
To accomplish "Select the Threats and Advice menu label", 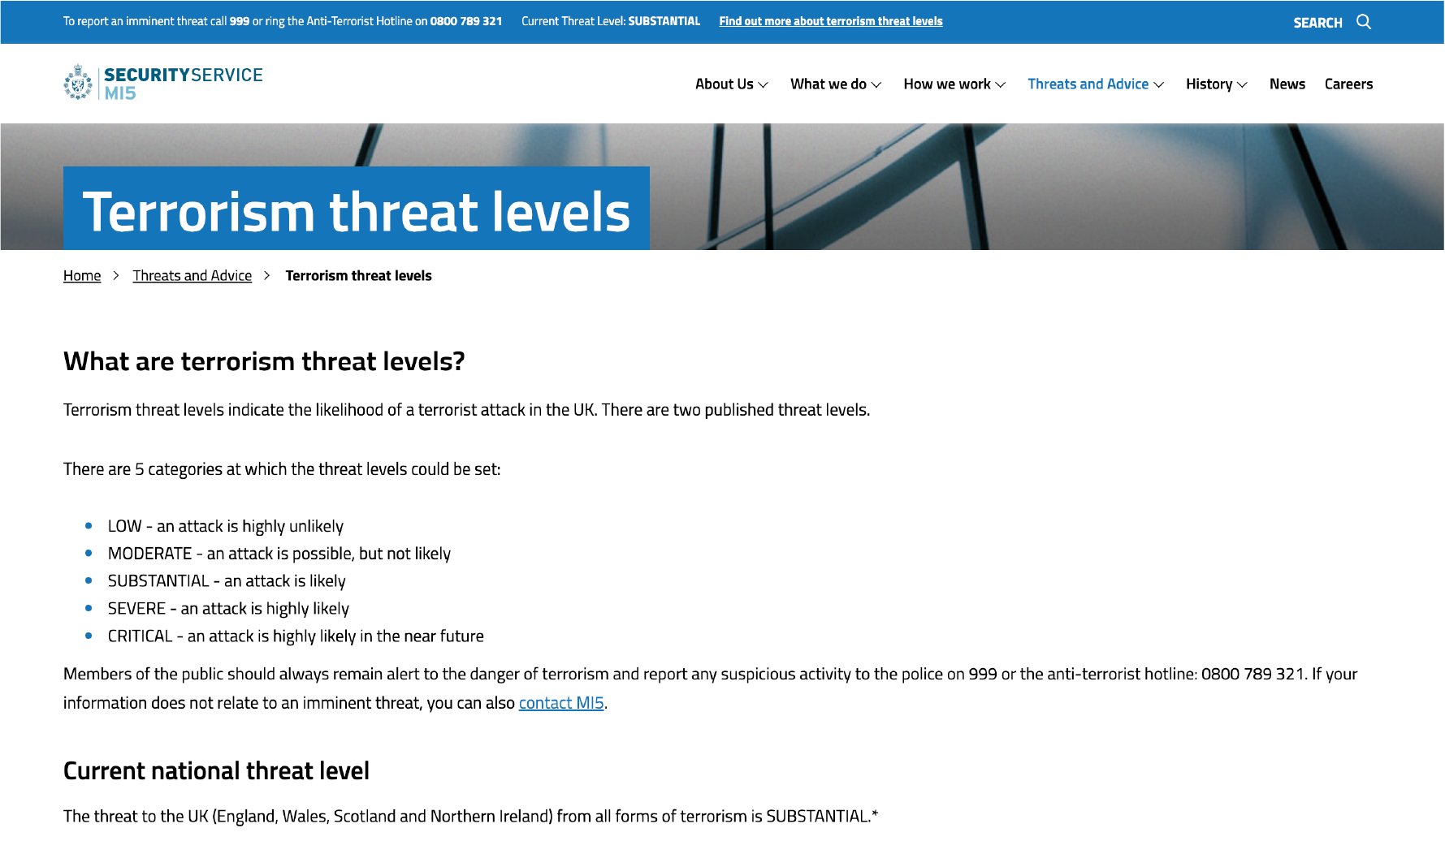I will click(x=1088, y=84).
